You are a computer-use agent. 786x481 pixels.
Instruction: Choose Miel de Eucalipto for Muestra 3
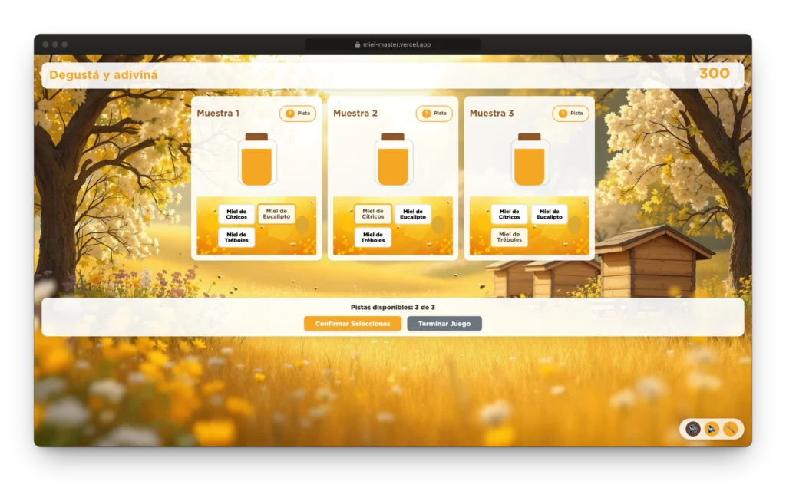tap(550, 215)
